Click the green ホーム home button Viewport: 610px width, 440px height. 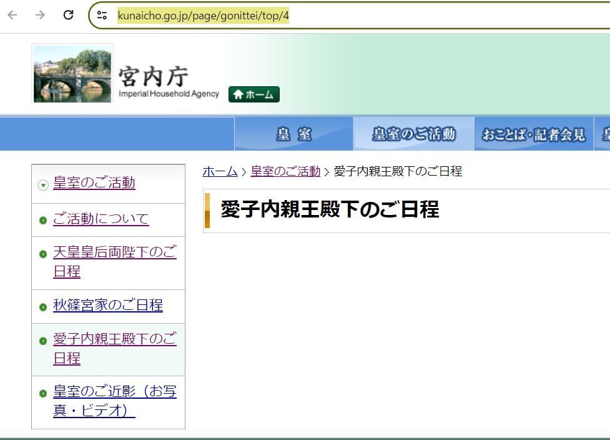(x=253, y=94)
